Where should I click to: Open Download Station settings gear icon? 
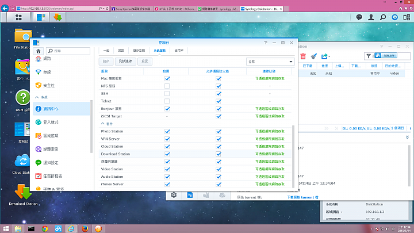click(x=174, y=195)
